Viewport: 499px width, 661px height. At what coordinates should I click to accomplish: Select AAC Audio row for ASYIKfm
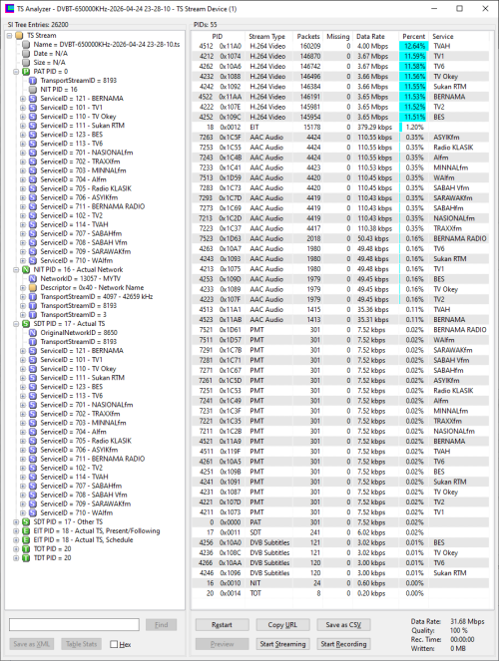click(340, 137)
